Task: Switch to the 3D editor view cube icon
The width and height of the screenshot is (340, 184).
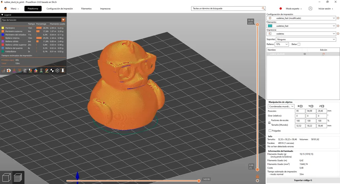Action: (x=6, y=177)
